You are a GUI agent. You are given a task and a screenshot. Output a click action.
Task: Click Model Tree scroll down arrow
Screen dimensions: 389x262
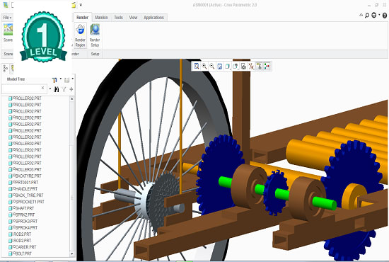point(72,254)
